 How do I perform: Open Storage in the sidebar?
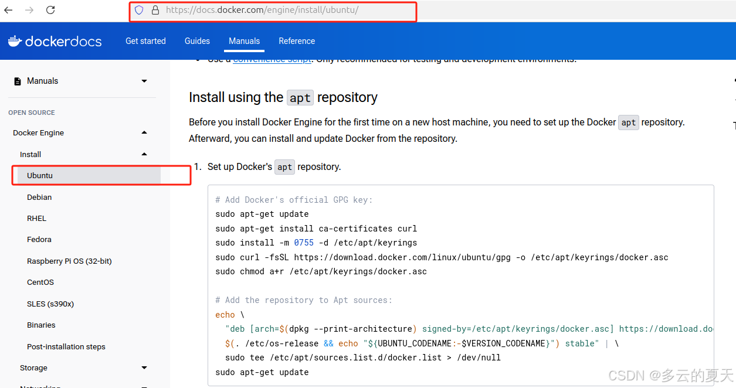click(33, 368)
